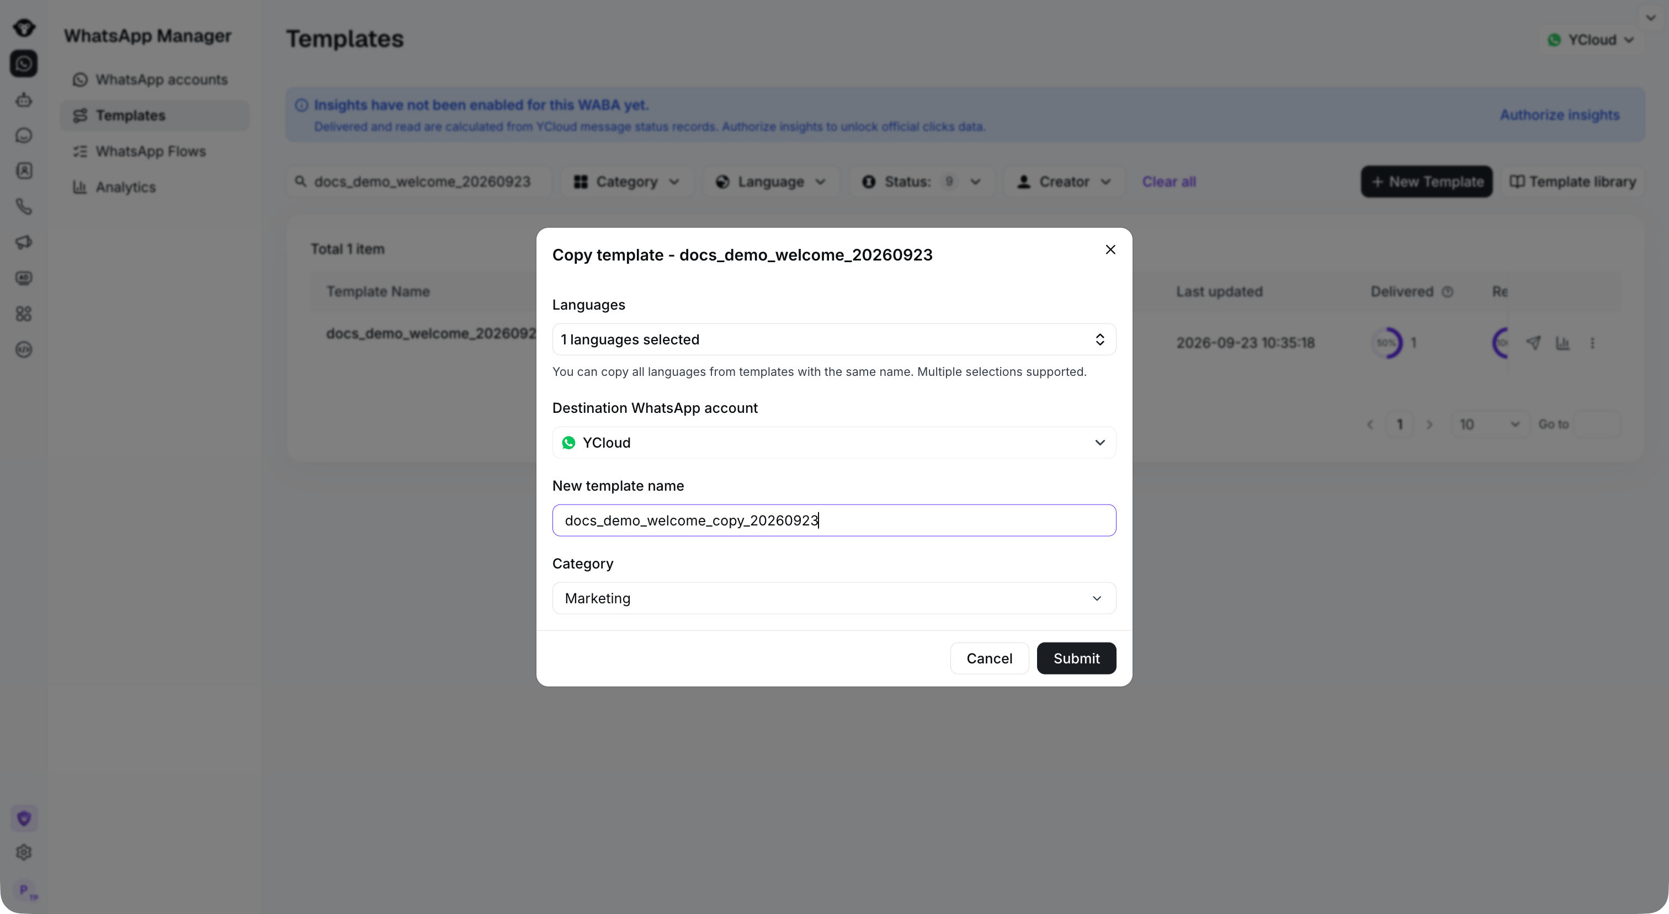Open the Template library
The height and width of the screenshot is (914, 1669).
(x=1572, y=182)
